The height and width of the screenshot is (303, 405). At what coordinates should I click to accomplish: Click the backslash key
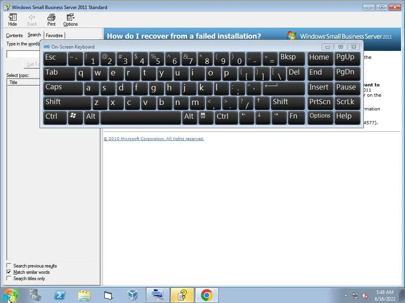[x=278, y=74]
